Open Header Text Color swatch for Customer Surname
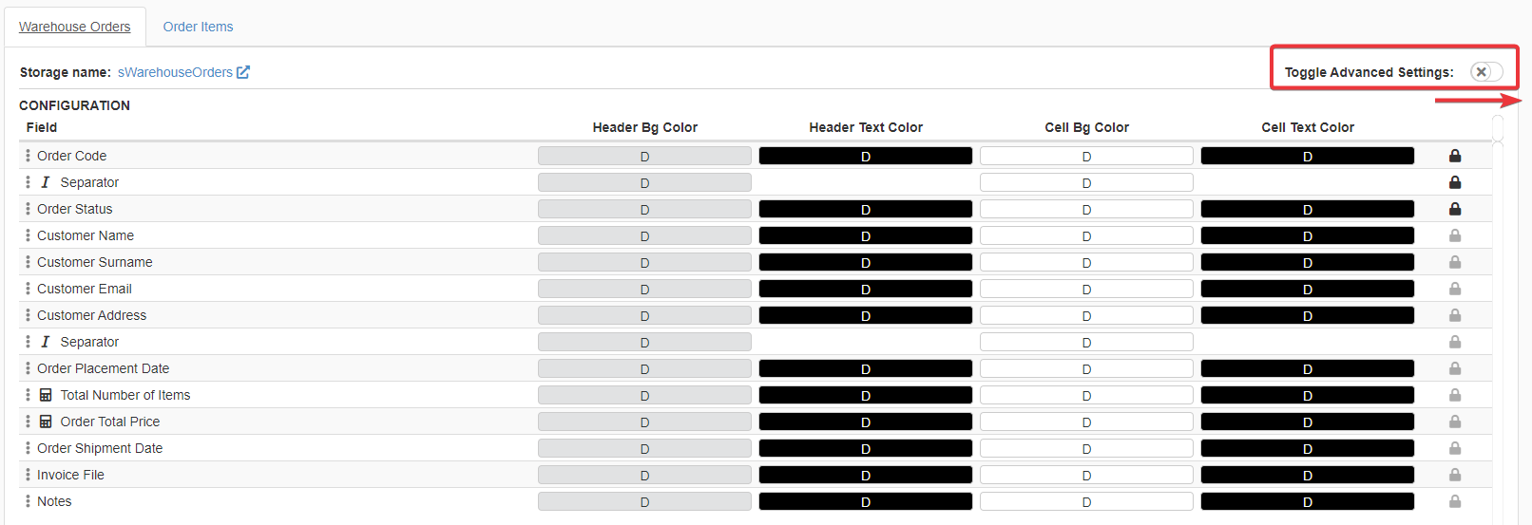This screenshot has height=525, width=1532. pyautogui.click(x=865, y=262)
